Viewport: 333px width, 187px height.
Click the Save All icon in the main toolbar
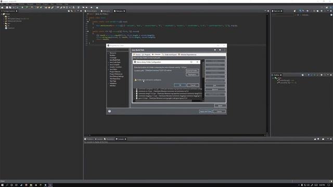point(10,7)
